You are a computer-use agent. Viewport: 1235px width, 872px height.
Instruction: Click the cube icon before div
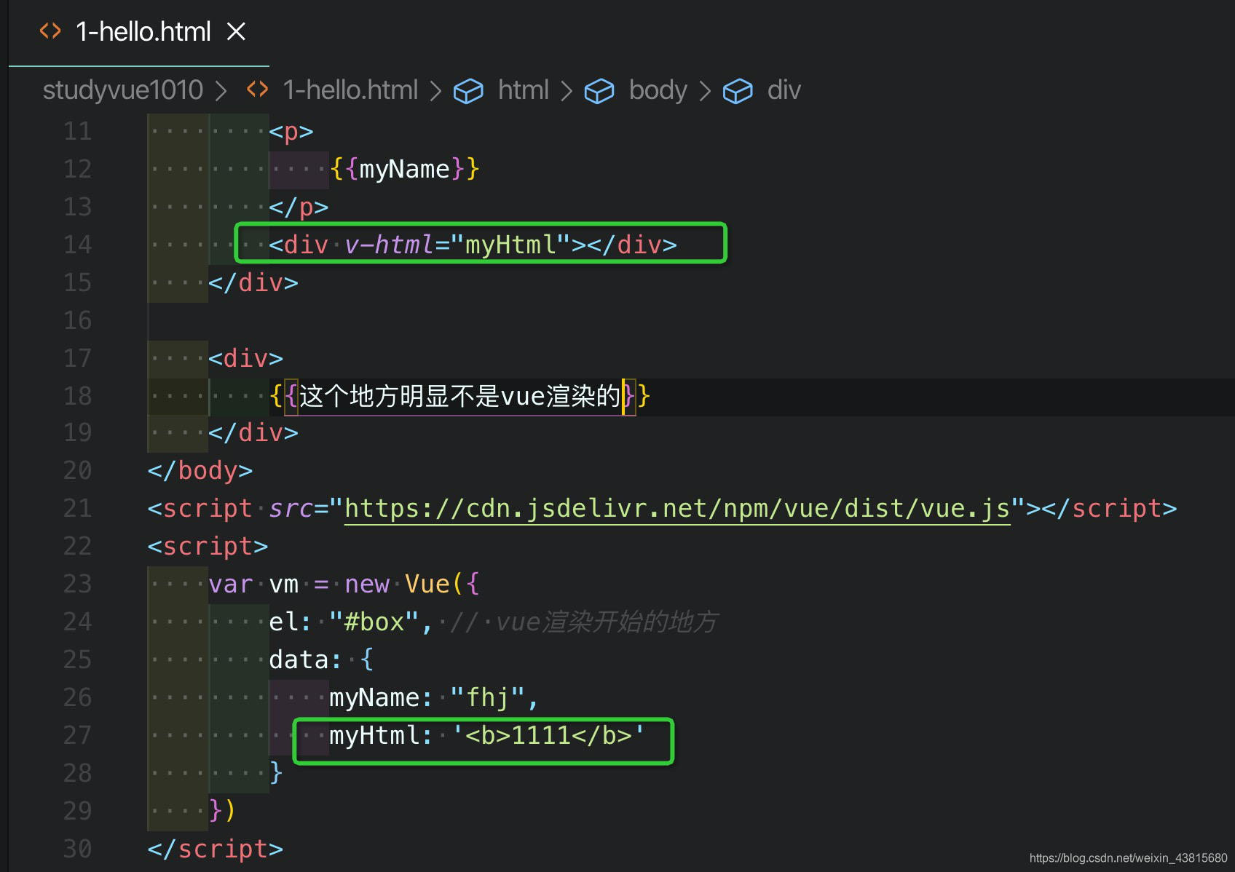(738, 91)
